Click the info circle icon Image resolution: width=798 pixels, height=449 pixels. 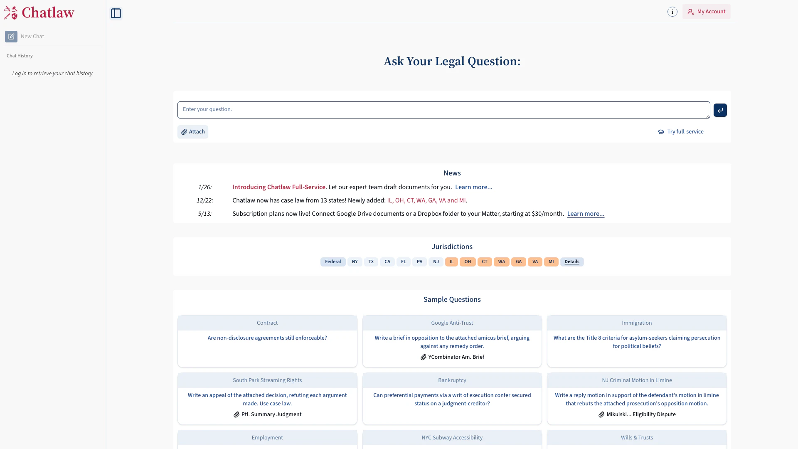pyautogui.click(x=672, y=12)
